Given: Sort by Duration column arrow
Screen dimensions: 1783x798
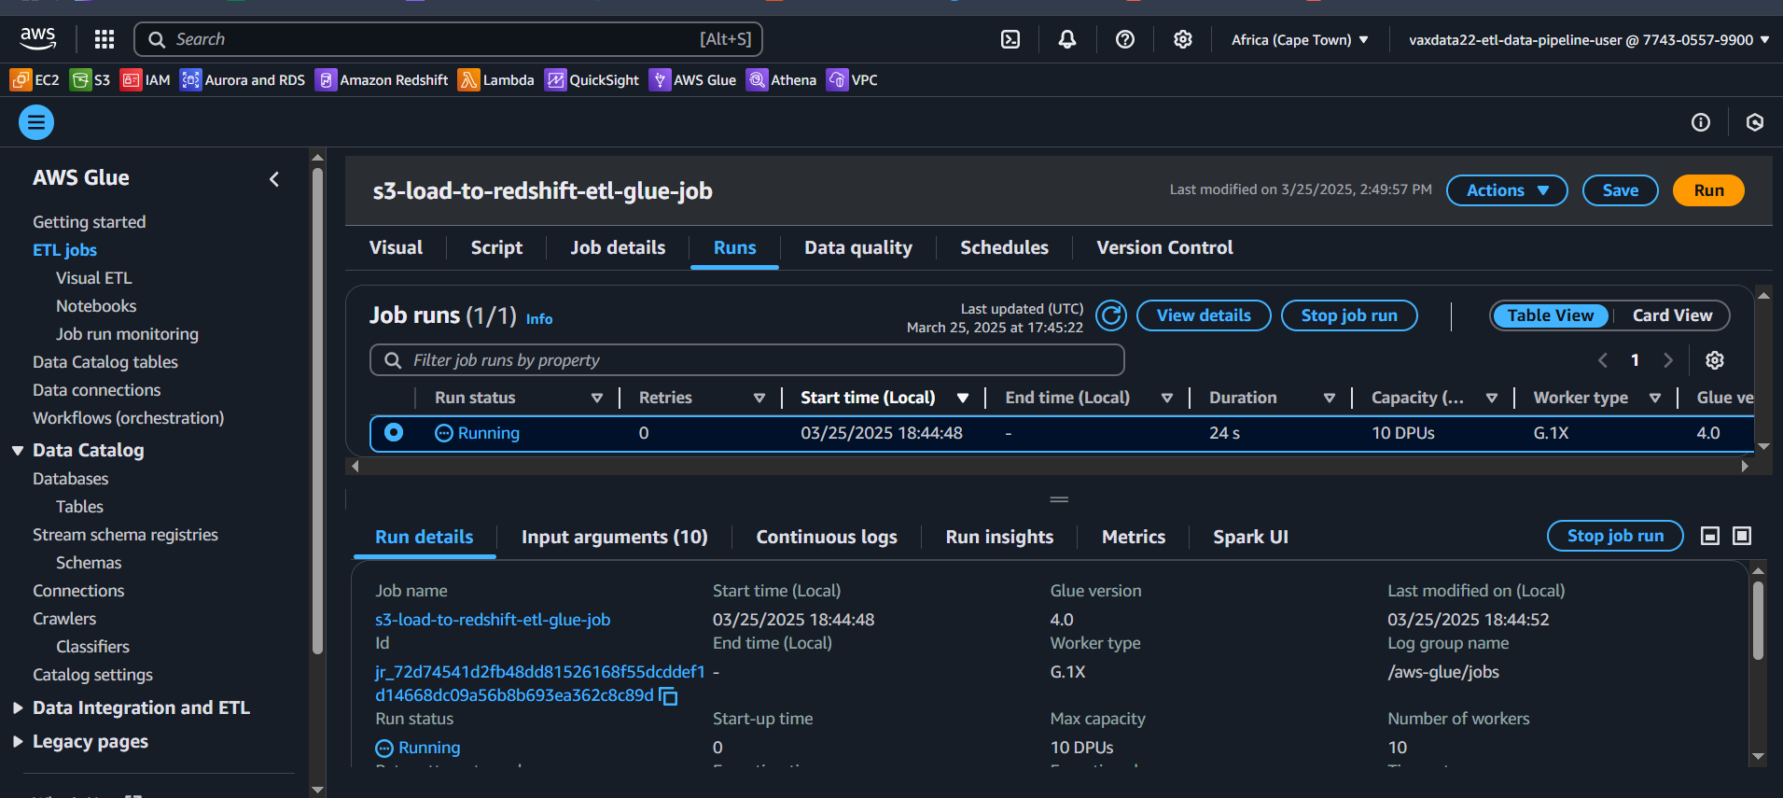Looking at the screenshot, I should [1330, 399].
